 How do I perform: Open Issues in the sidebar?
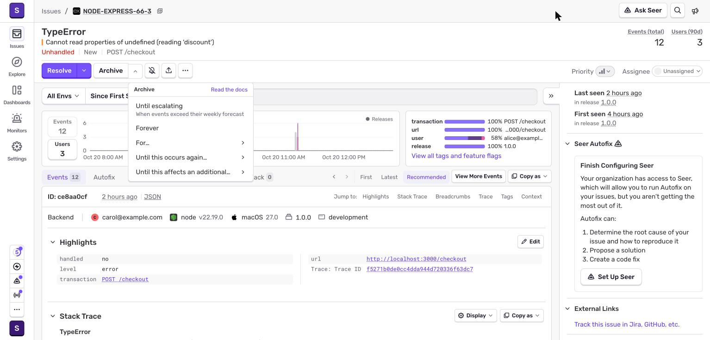pyautogui.click(x=17, y=38)
